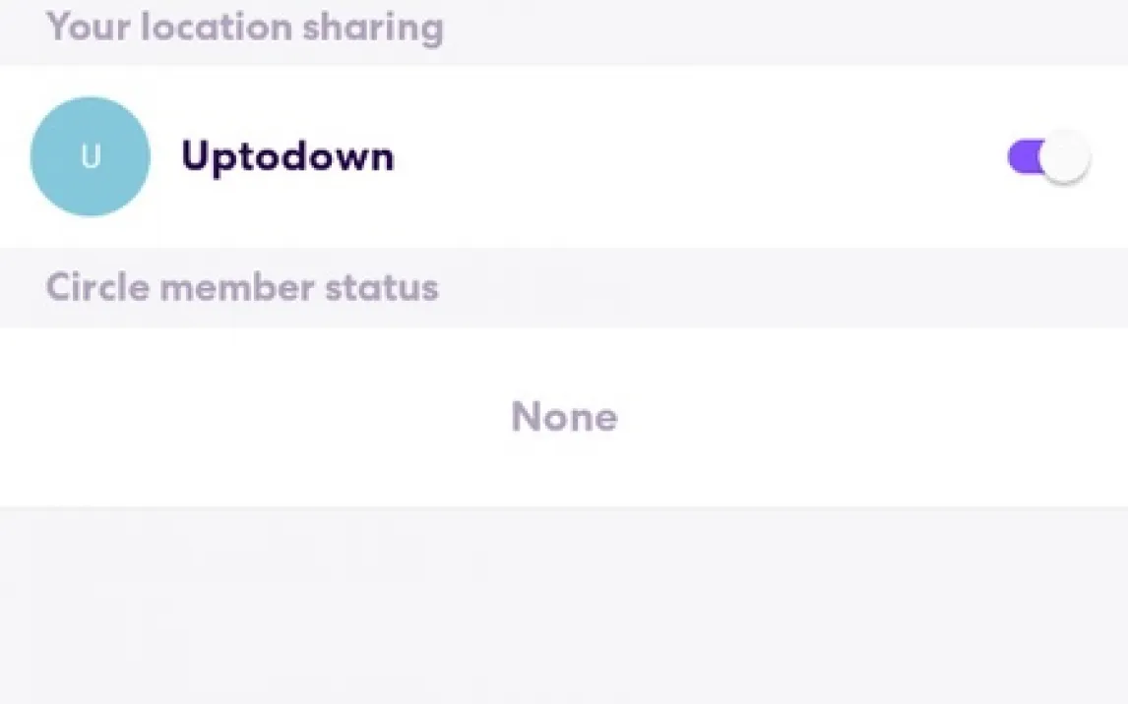Viewport: 1128px width, 704px height.
Task: Toggle the Uptodown location sharing switch
Action: tap(1049, 157)
